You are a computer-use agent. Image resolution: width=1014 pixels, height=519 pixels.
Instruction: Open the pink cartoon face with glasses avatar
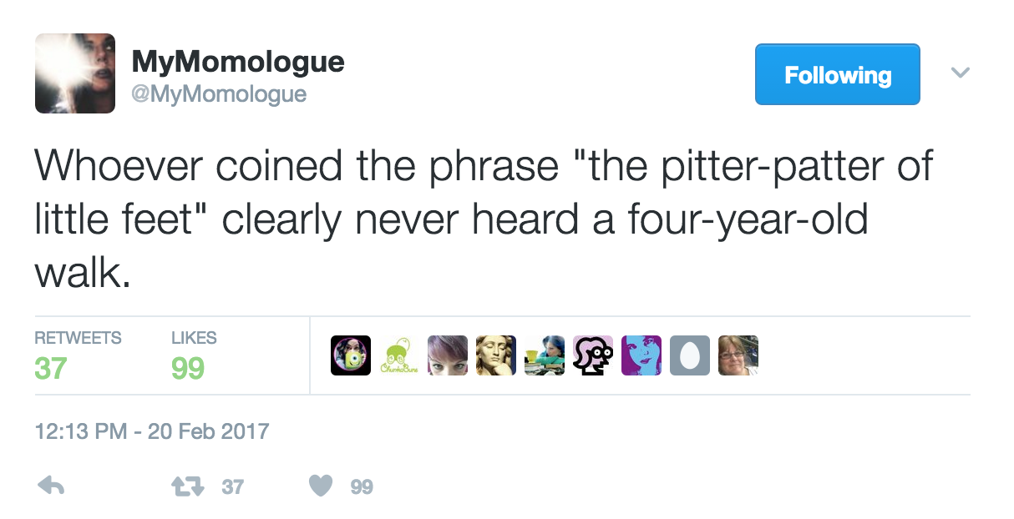(x=593, y=355)
